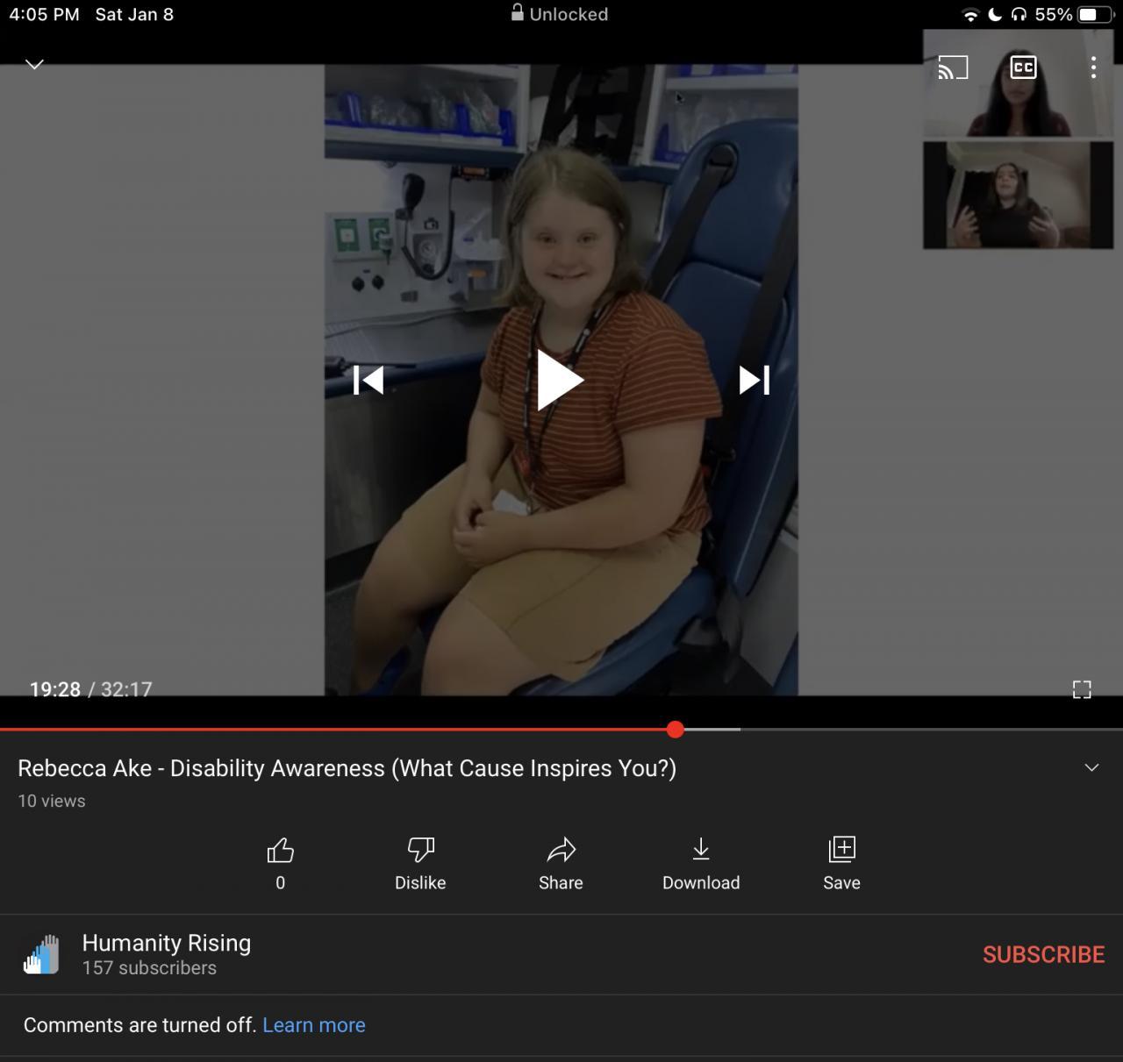
Task: Share the video
Action: (561, 863)
